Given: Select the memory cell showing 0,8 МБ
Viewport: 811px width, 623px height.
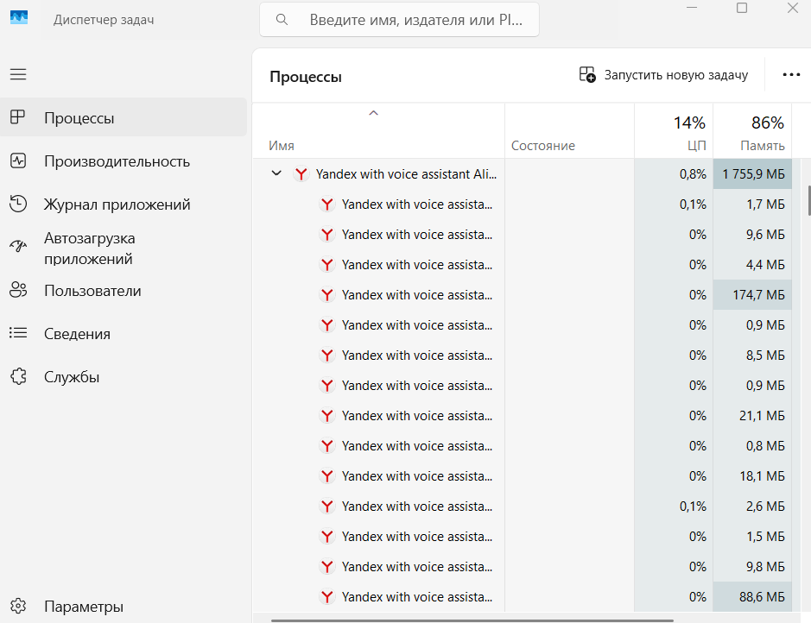Looking at the screenshot, I should click(x=752, y=446).
